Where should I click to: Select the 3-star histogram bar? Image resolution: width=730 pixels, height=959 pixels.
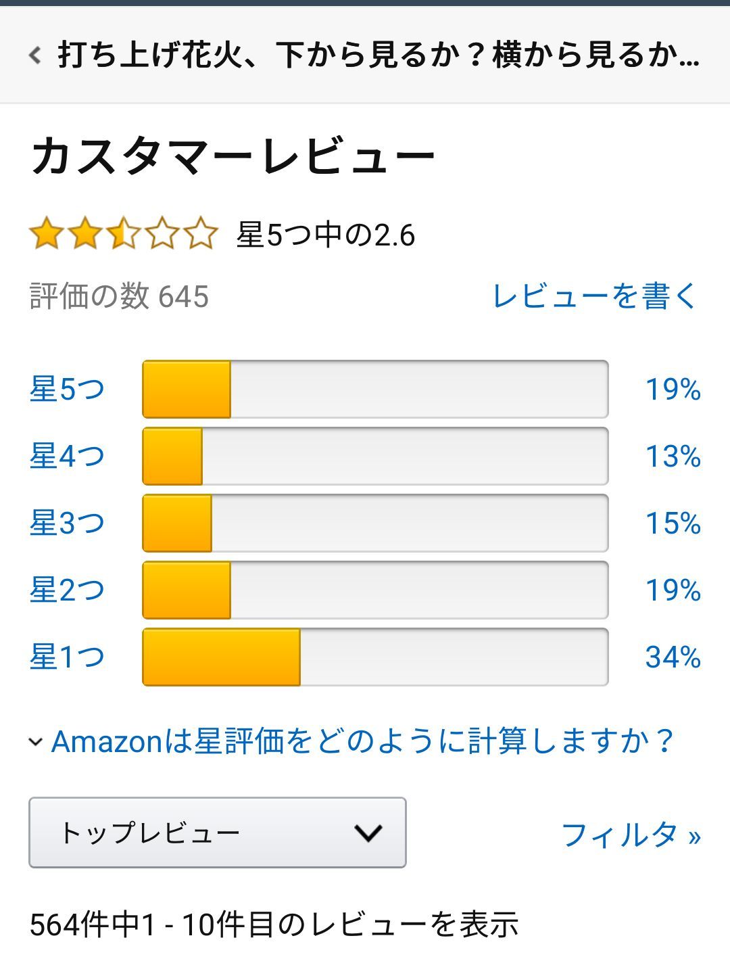tap(375, 523)
